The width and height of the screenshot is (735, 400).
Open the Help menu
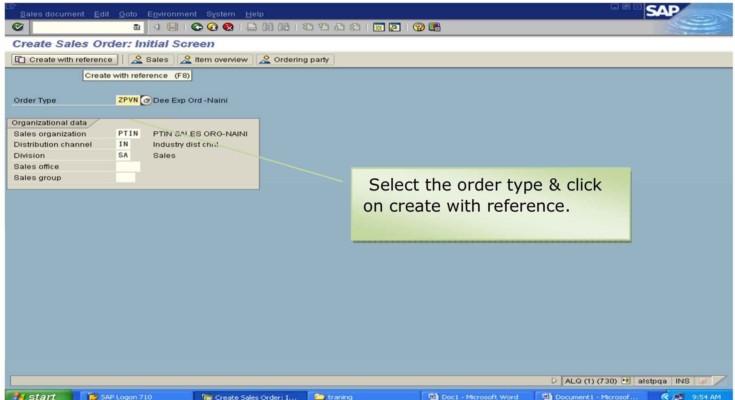tap(254, 14)
